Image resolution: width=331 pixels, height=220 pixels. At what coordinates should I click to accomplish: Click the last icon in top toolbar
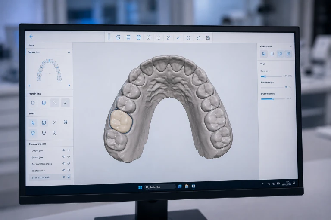(x=208, y=38)
